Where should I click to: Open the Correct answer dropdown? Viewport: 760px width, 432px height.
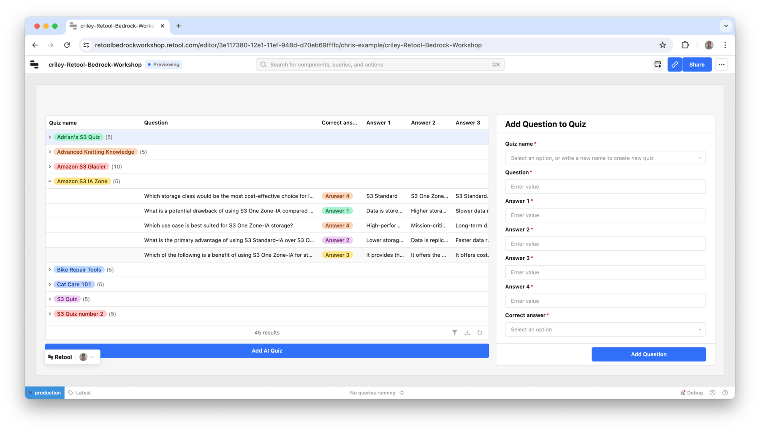point(605,329)
